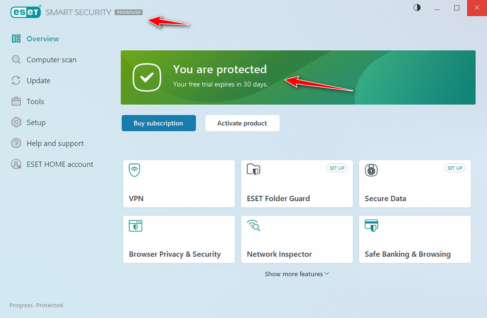The height and width of the screenshot is (318, 487).
Task: Toggle the dark/light contrast mode icon
Action: point(417,8)
